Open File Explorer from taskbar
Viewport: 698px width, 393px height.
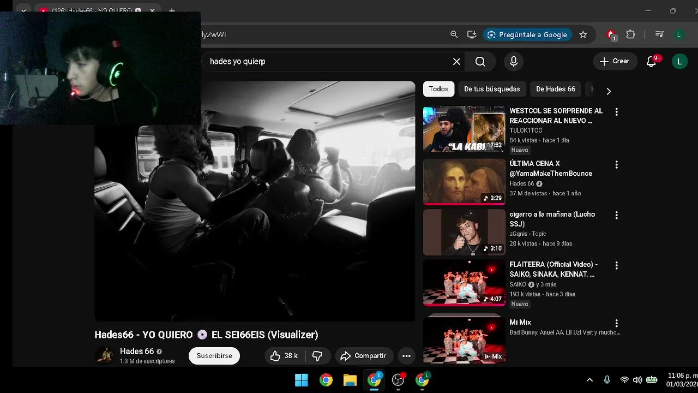click(350, 380)
